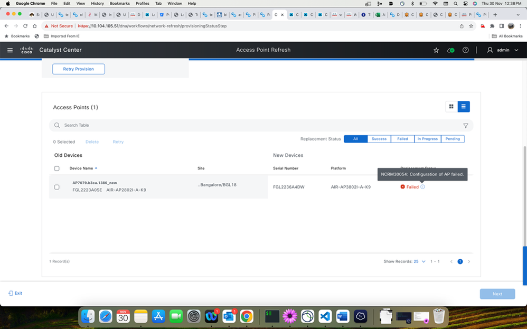Viewport: 527px width, 329px height.
Task: Open Outlook from the dock
Action: click(x=229, y=316)
